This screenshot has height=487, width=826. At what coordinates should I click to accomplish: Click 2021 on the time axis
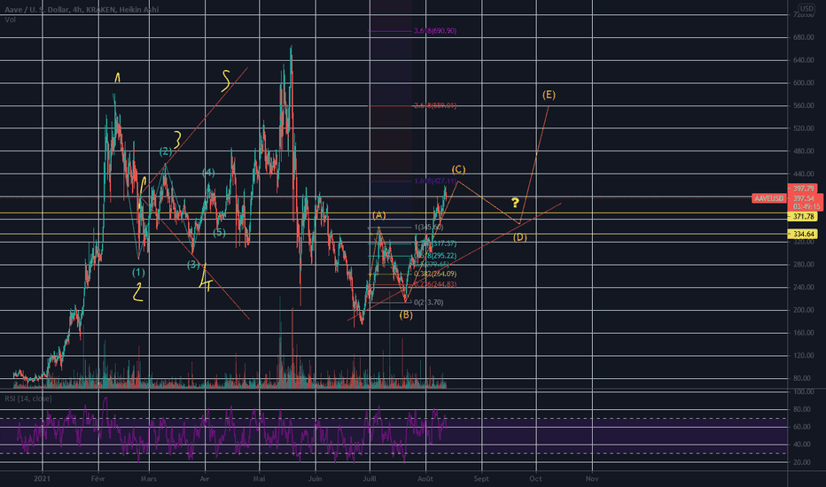pyautogui.click(x=42, y=478)
